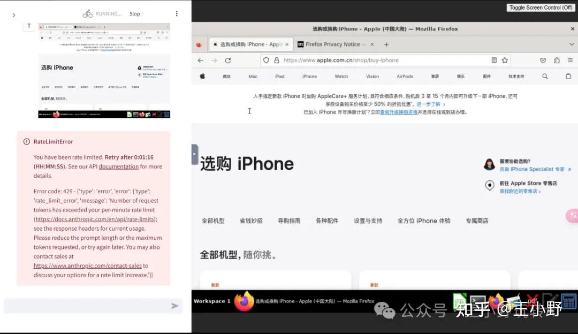The image size is (578, 334).
Task: Click the URL address bar field
Action: 385,60
